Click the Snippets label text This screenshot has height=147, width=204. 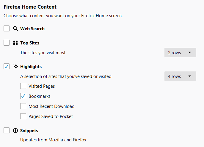(29, 131)
